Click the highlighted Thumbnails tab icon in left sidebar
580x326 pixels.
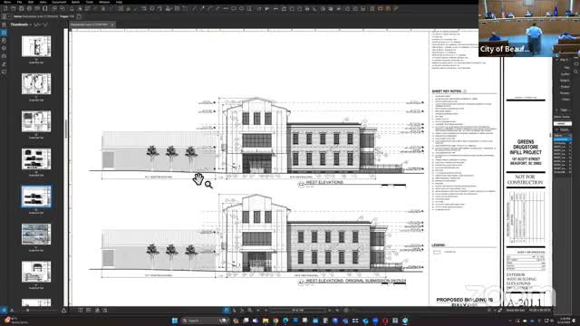click(x=4, y=33)
